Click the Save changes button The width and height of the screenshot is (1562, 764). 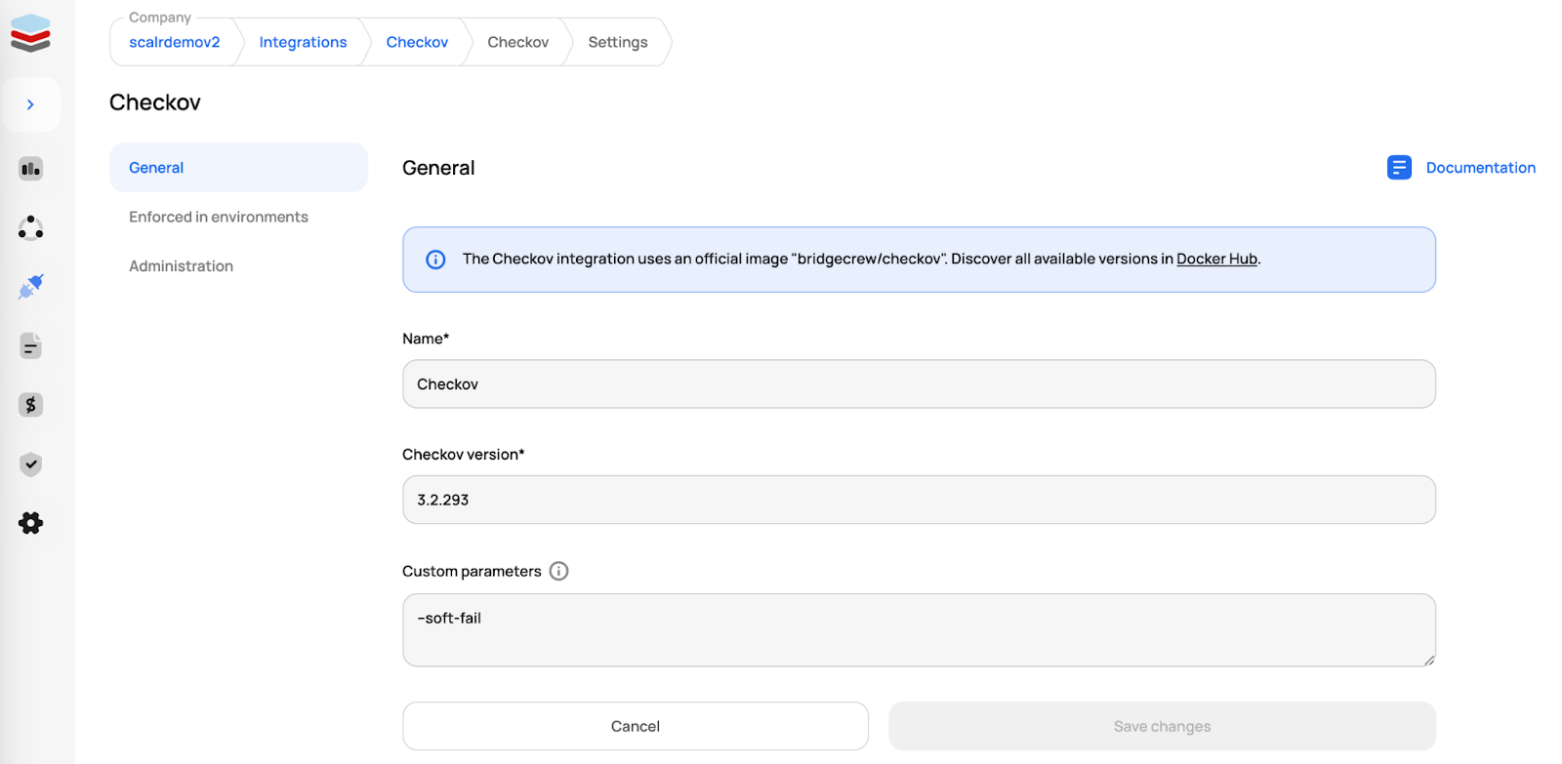[x=1162, y=726]
